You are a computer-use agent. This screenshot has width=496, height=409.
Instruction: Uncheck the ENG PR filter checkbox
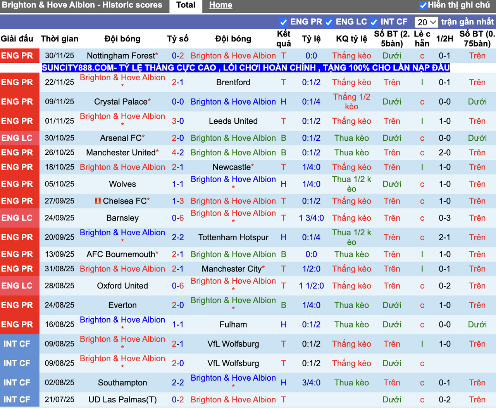284,22
